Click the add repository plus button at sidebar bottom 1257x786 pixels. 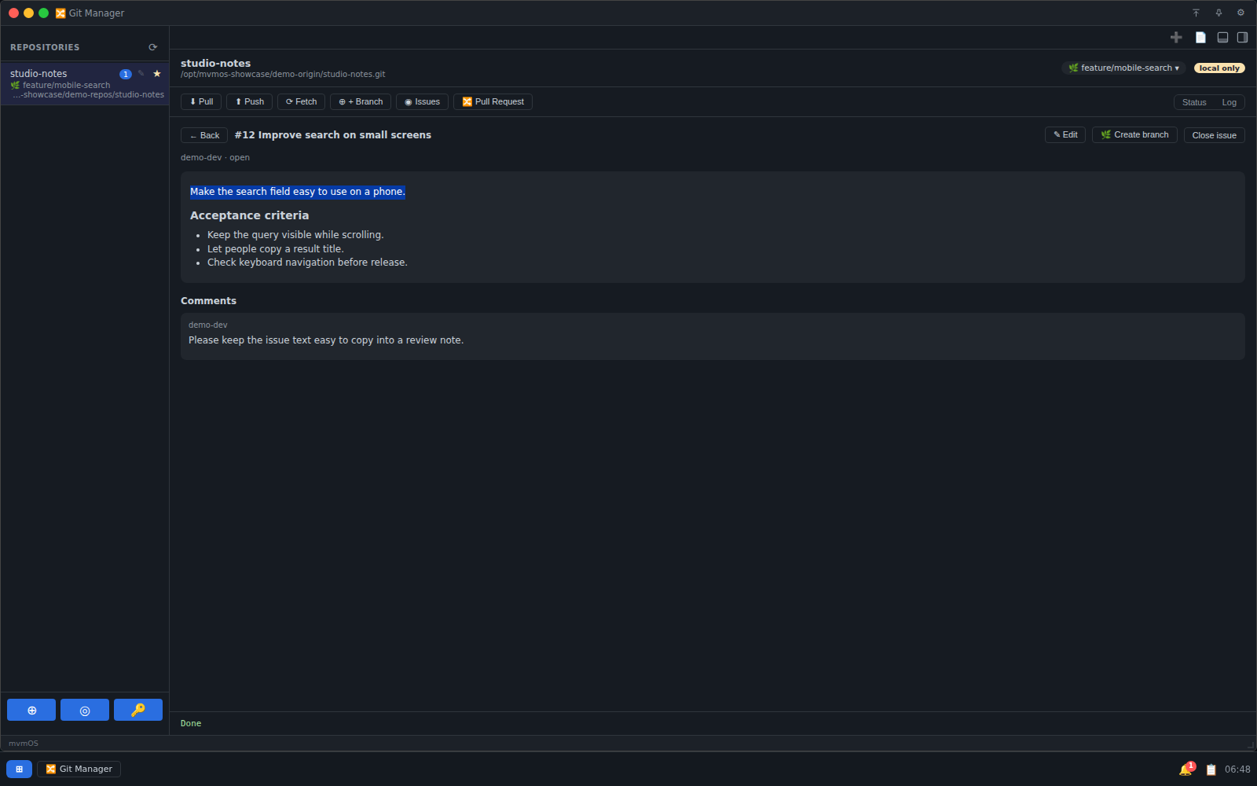pyautogui.click(x=31, y=710)
